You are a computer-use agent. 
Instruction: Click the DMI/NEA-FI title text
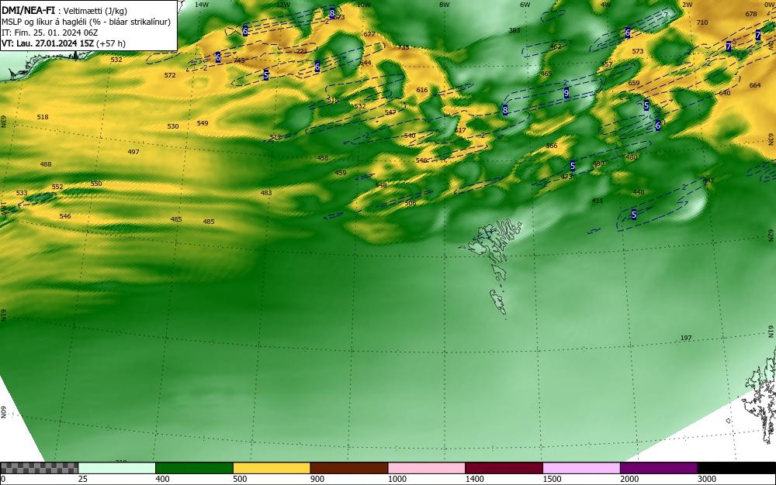coord(28,10)
